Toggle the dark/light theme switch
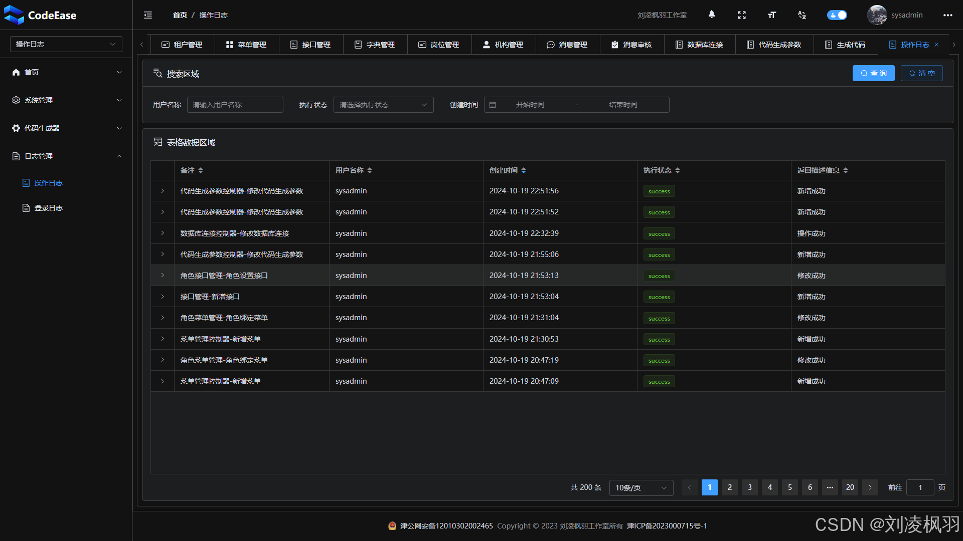The width and height of the screenshot is (963, 541). [837, 15]
